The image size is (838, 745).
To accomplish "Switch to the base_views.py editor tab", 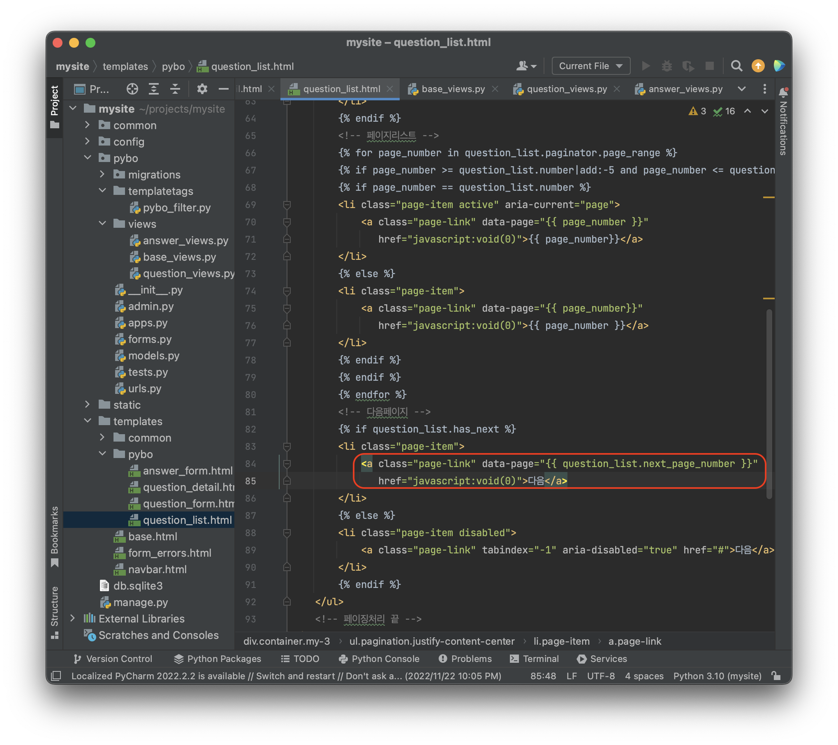I will (452, 89).
